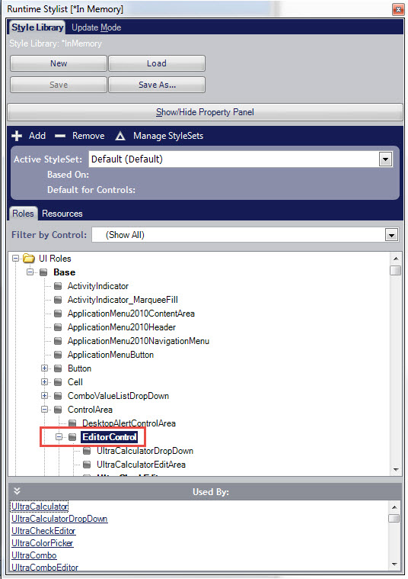Click the Base role node icon
408x579 pixels.
tap(43, 272)
